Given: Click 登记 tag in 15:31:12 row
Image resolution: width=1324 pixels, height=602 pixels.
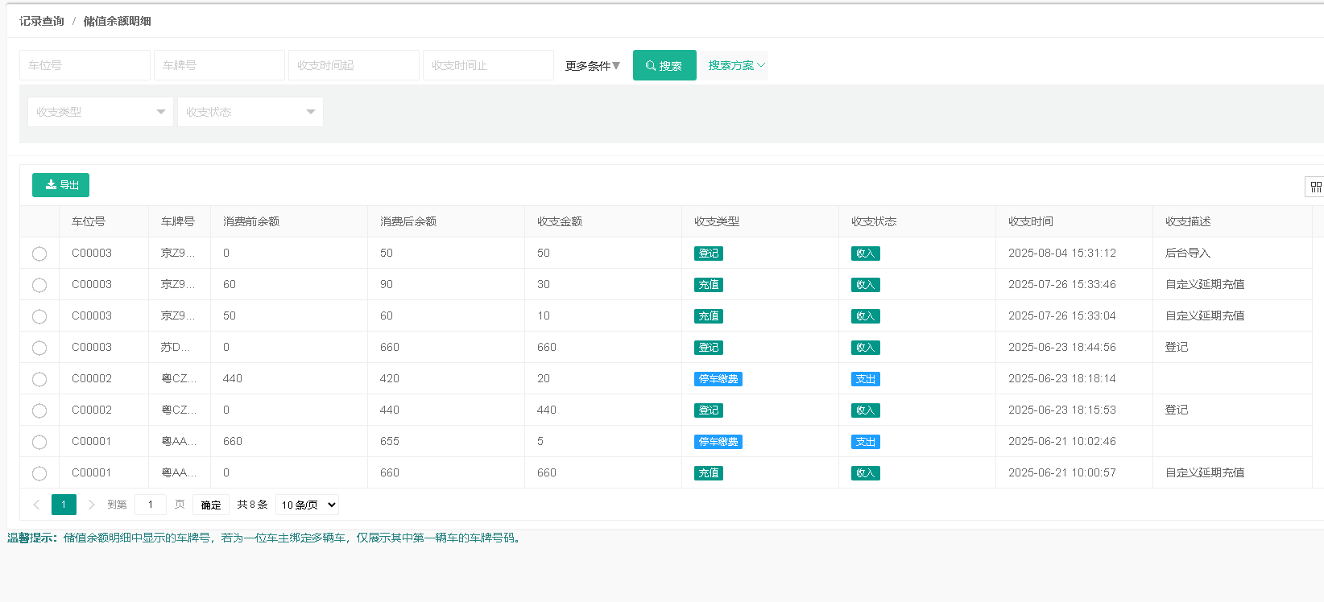Looking at the screenshot, I should (709, 254).
